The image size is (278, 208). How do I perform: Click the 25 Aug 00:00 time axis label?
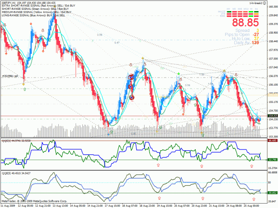[252, 206]
